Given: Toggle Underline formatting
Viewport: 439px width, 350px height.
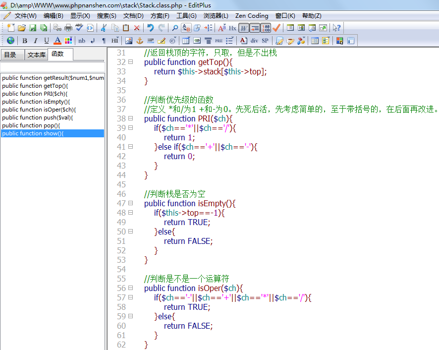Looking at the screenshot, I should [x=47, y=41].
